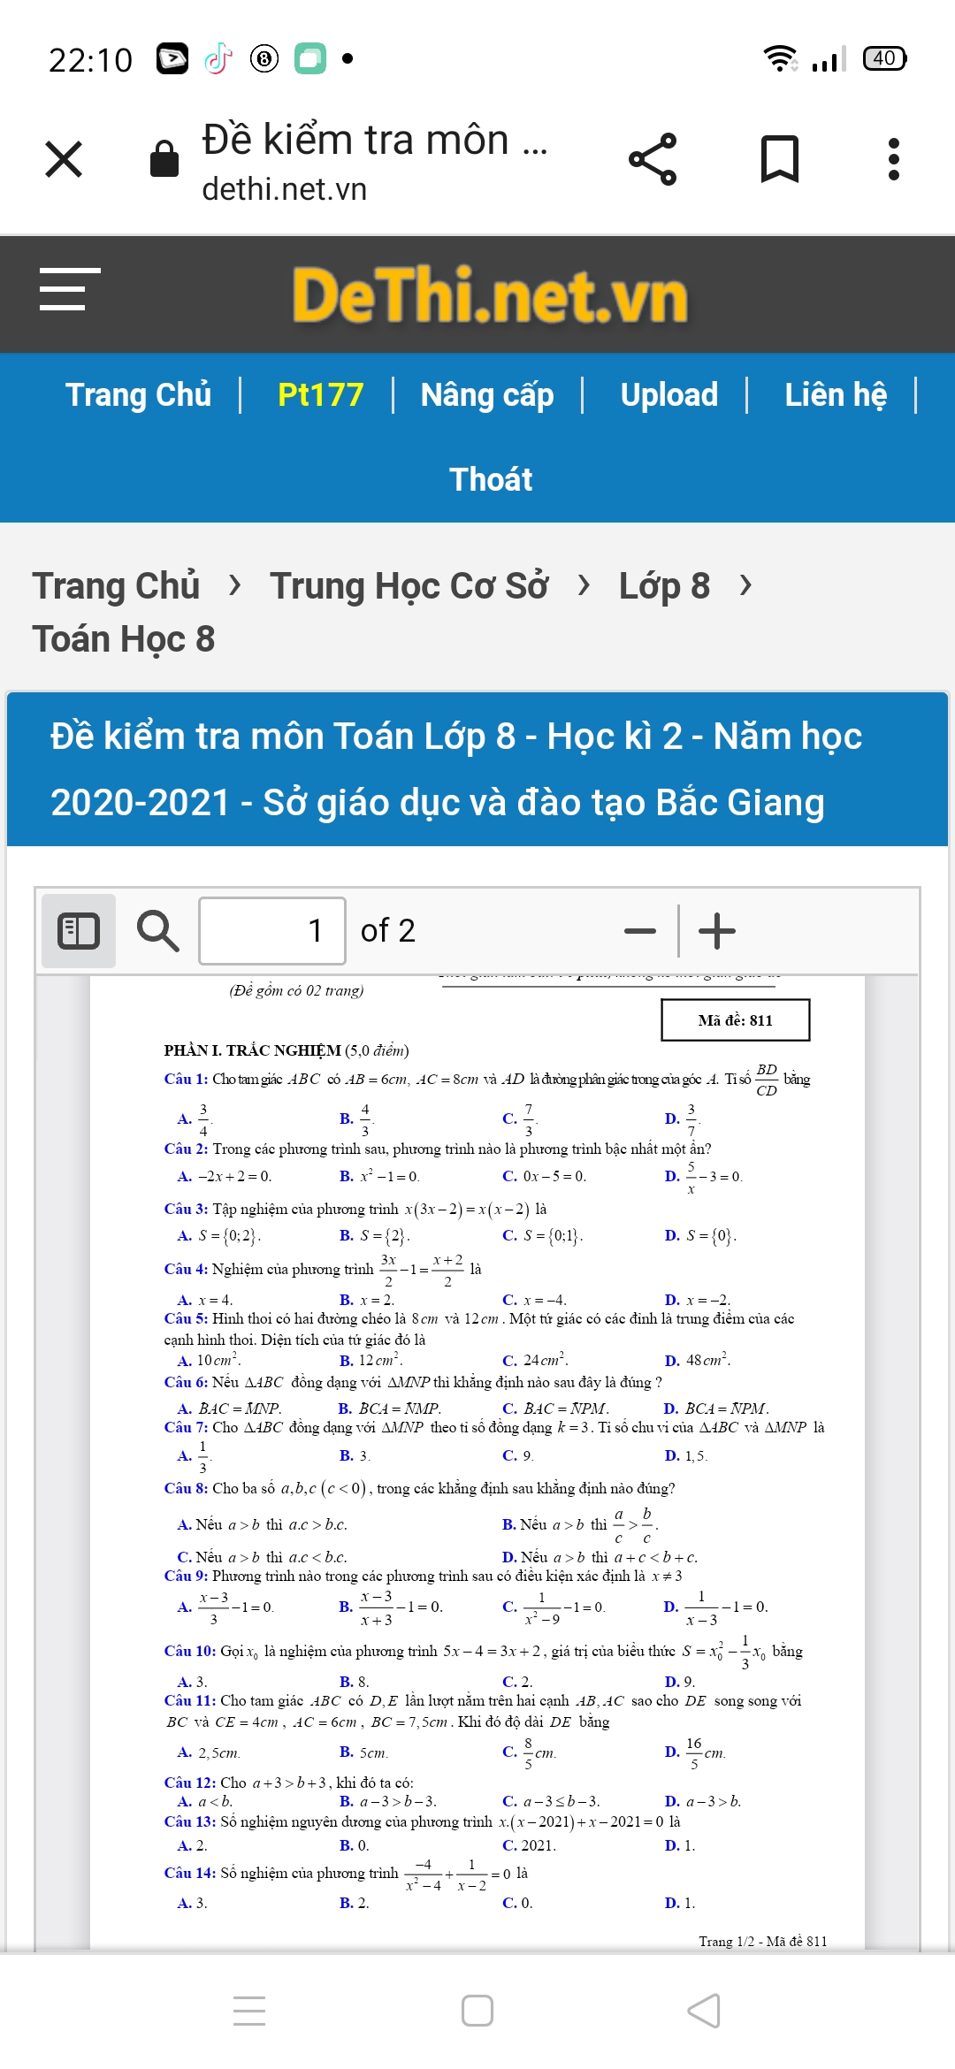
Task: Open Lớp 8 breadcrumb link
Action: 664,585
